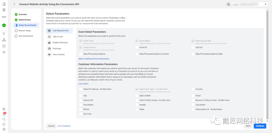Image resolution: width=272 pixels, height=133 pixels.
Task: Switch to the Add to Cart event
Action: [58, 37]
